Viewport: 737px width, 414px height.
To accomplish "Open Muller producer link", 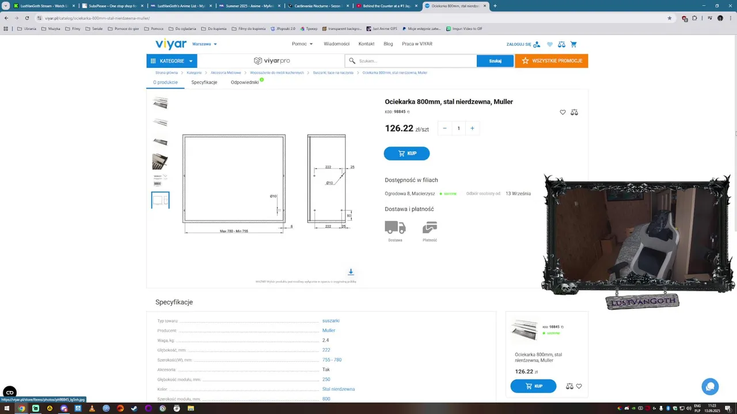I will (329, 331).
